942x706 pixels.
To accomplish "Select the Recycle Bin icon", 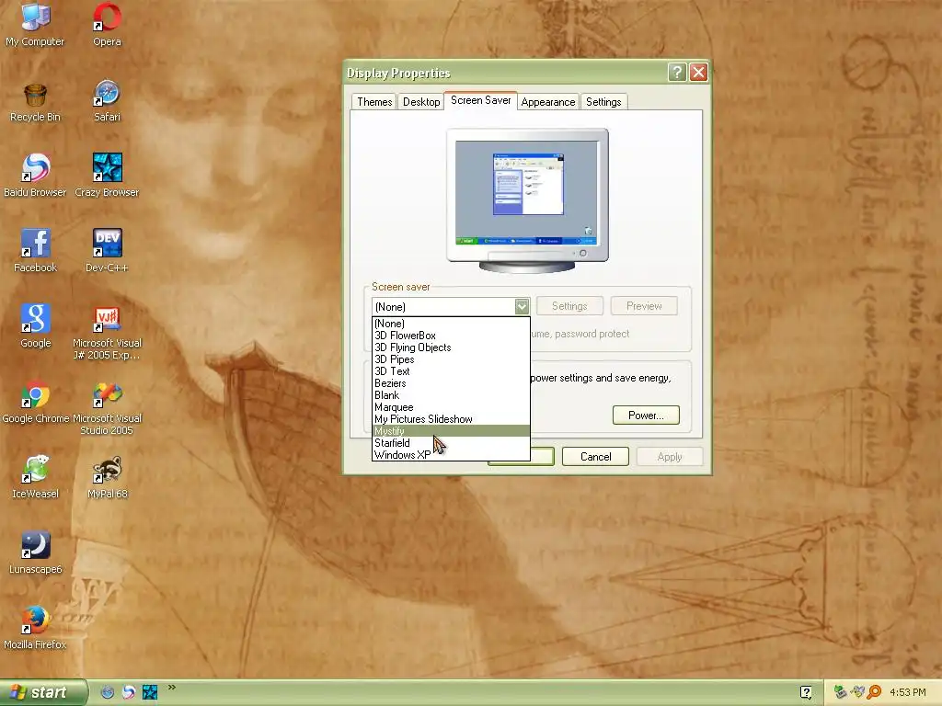I will tap(35, 101).
